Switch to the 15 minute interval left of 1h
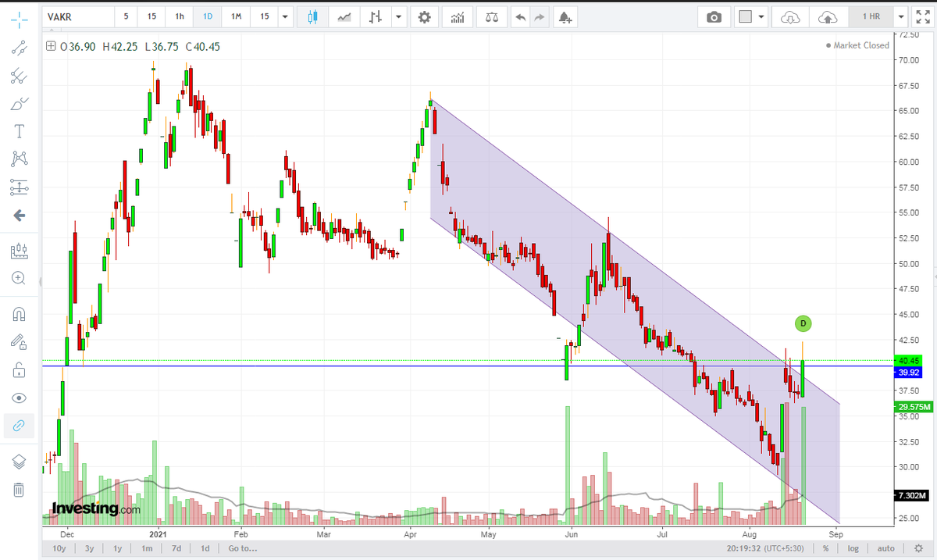 [152, 16]
